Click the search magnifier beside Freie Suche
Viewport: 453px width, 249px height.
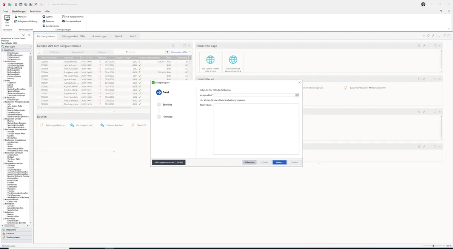point(3,46)
